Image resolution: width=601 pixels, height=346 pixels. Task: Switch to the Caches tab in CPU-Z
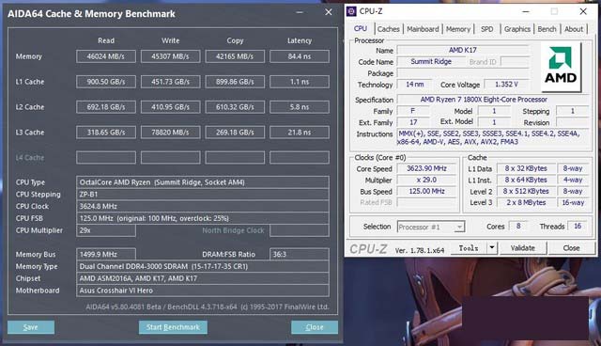coord(388,29)
